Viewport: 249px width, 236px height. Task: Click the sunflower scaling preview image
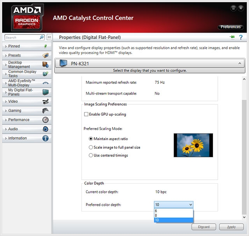coord(193,145)
